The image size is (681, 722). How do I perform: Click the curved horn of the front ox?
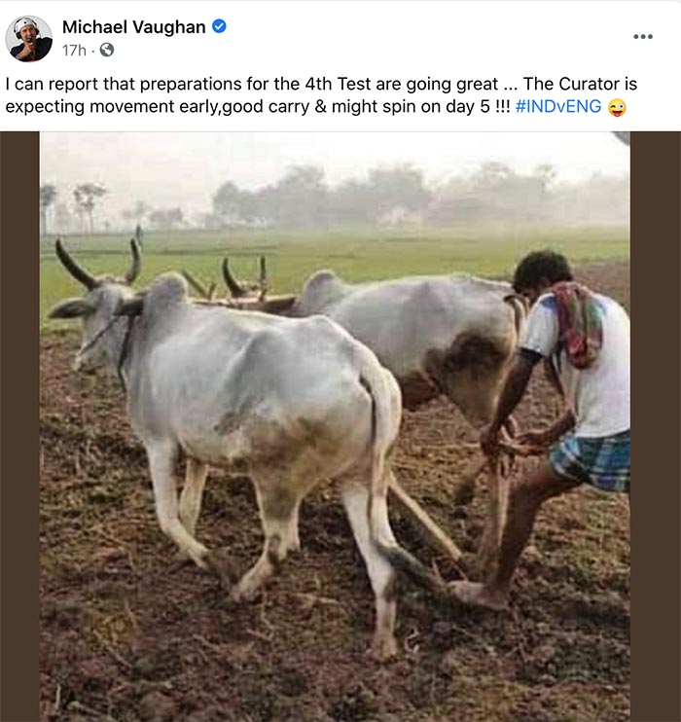(74, 266)
